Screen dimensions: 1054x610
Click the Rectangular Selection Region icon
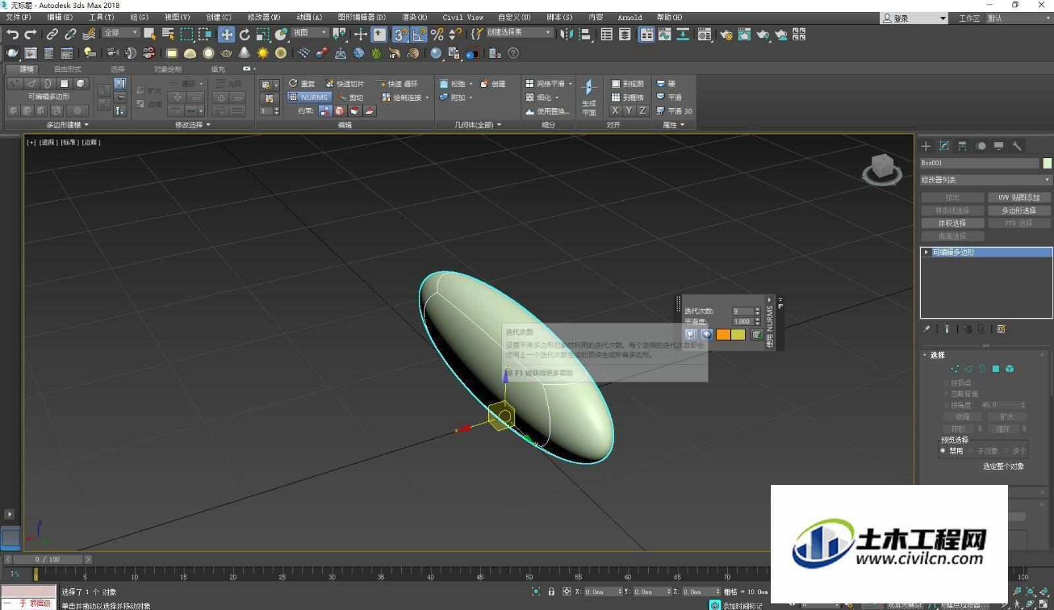[187, 34]
